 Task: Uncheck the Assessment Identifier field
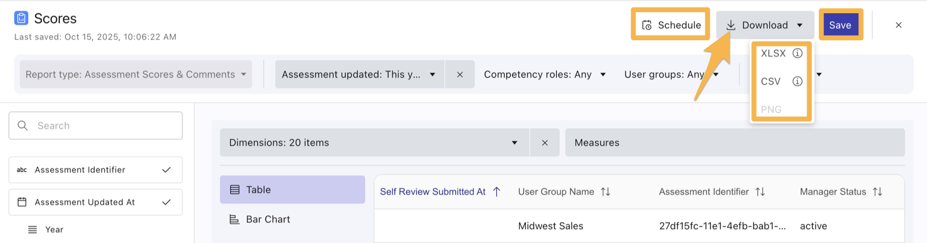tap(166, 170)
